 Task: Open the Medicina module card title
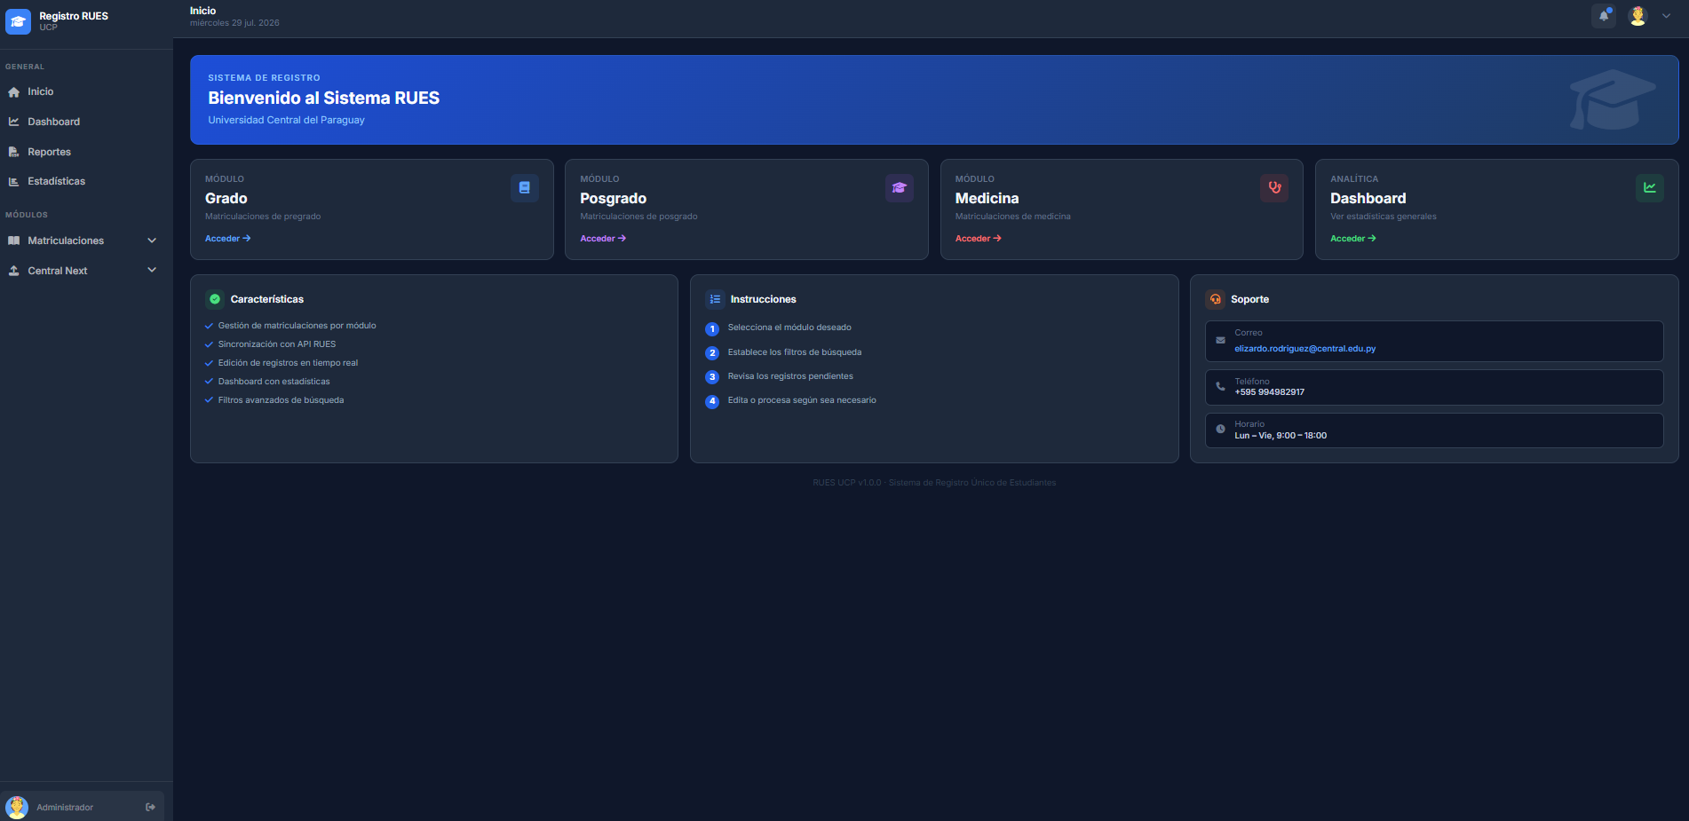(x=987, y=199)
